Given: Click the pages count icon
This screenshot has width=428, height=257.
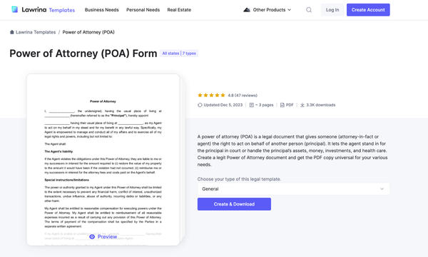Looking at the screenshot, I should click(x=252, y=105).
